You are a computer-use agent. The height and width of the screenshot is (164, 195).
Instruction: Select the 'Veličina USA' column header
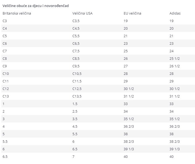83,13
